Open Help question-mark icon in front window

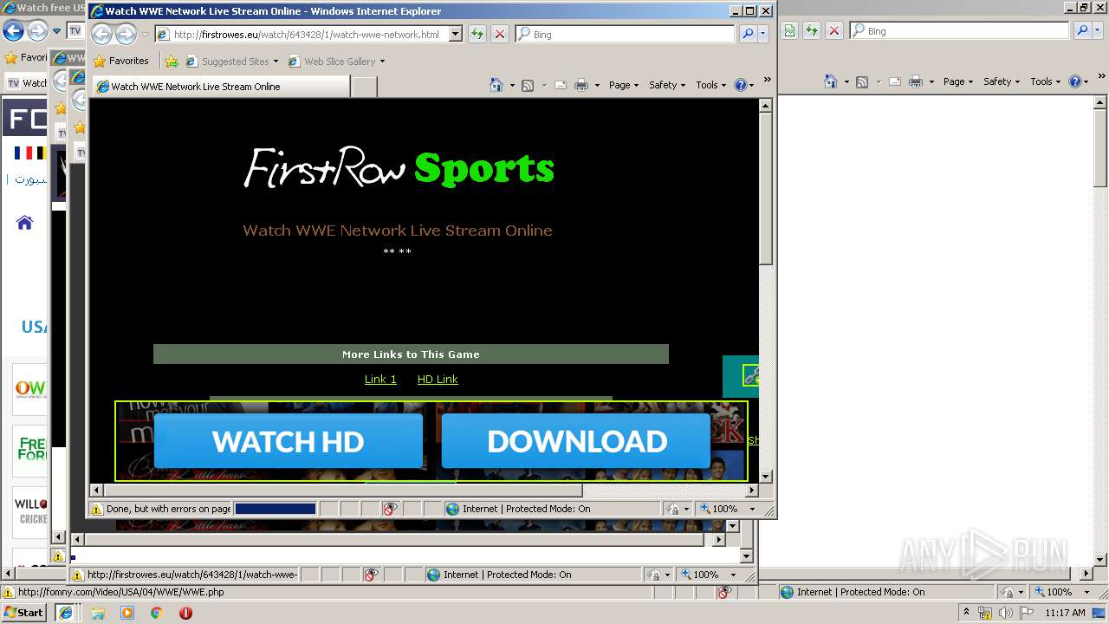coord(740,85)
